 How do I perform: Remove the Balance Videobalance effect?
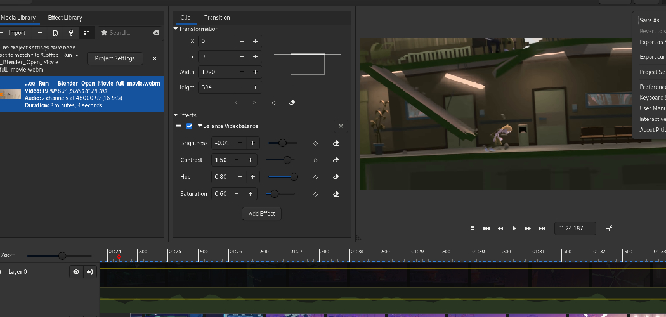[341, 126]
